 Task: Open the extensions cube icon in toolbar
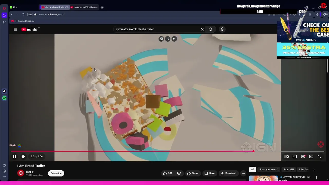click(317, 15)
